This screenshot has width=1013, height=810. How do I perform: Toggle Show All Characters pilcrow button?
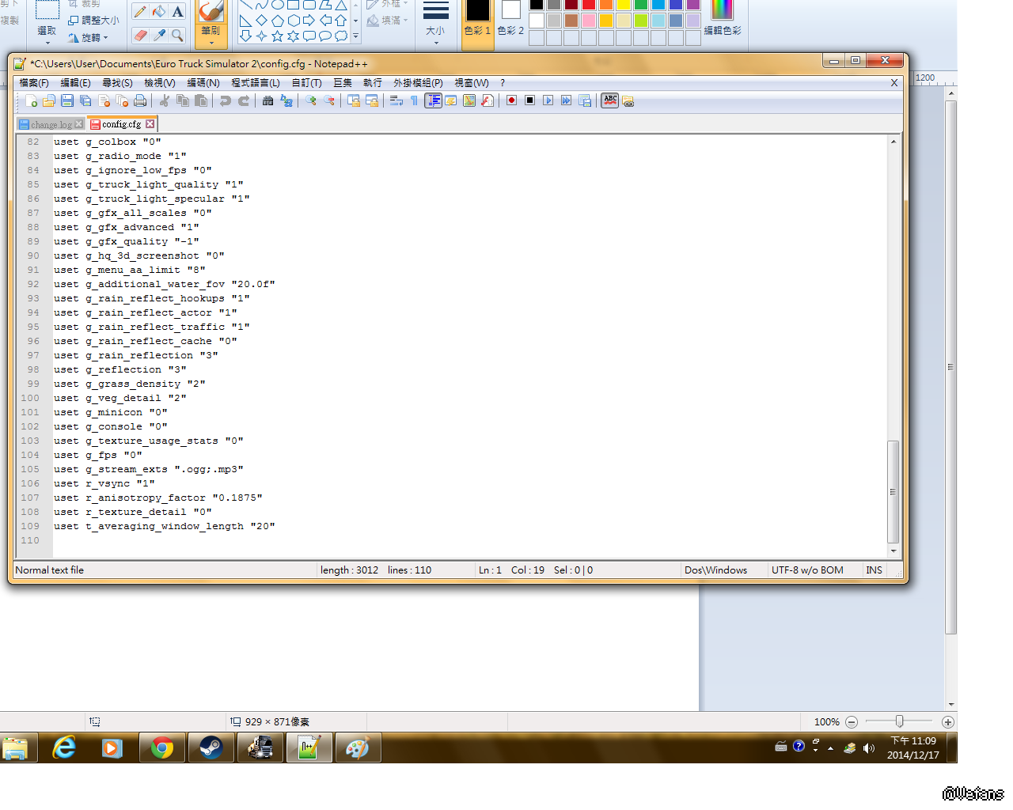(414, 100)
